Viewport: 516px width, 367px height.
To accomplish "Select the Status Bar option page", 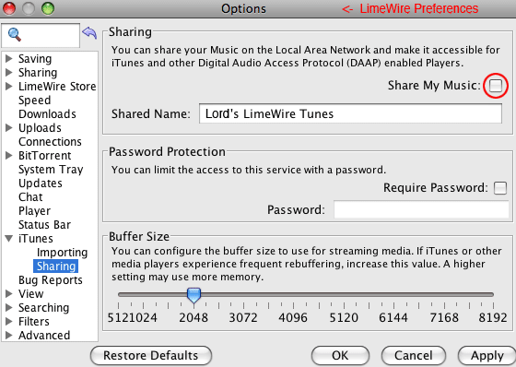I will [x=44, y=225].
